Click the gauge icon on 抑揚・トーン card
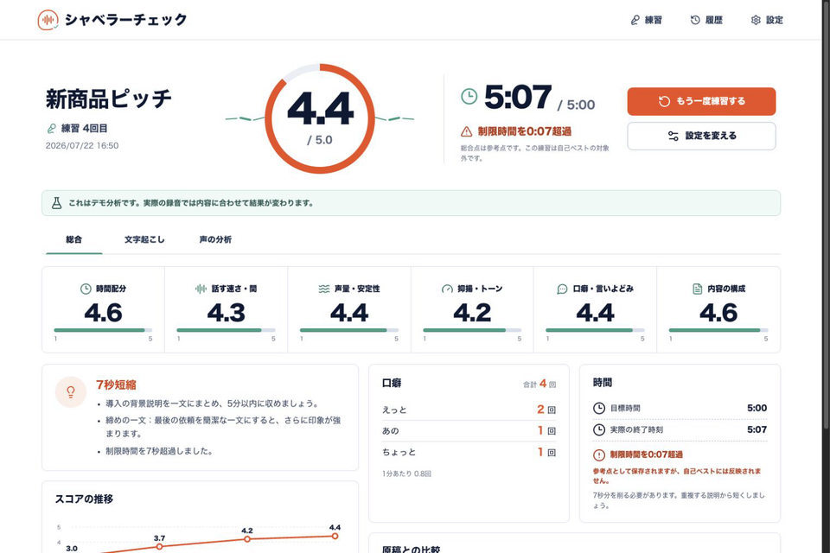Screen dimensions: 830x553 click(x=447, y=289)
